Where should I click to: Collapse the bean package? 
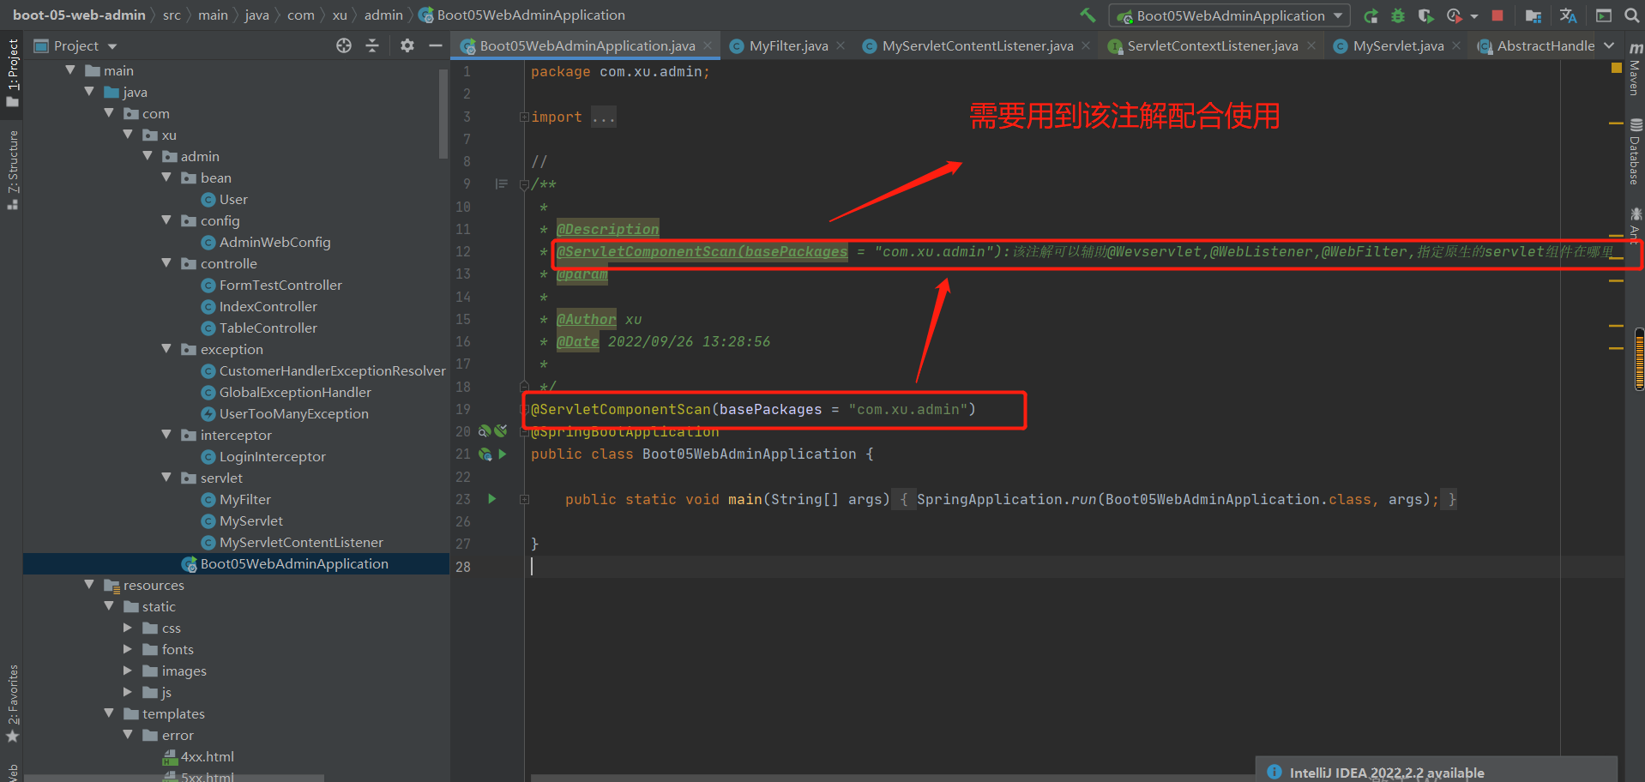[166, 177]
